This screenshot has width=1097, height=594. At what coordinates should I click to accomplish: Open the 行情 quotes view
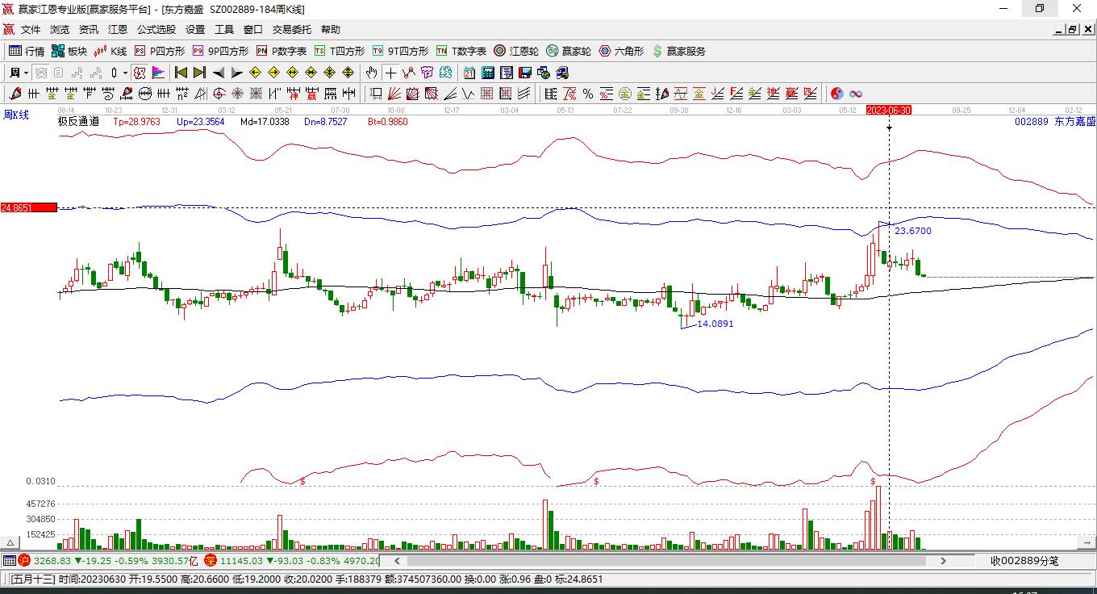click(x=27, y=51)
